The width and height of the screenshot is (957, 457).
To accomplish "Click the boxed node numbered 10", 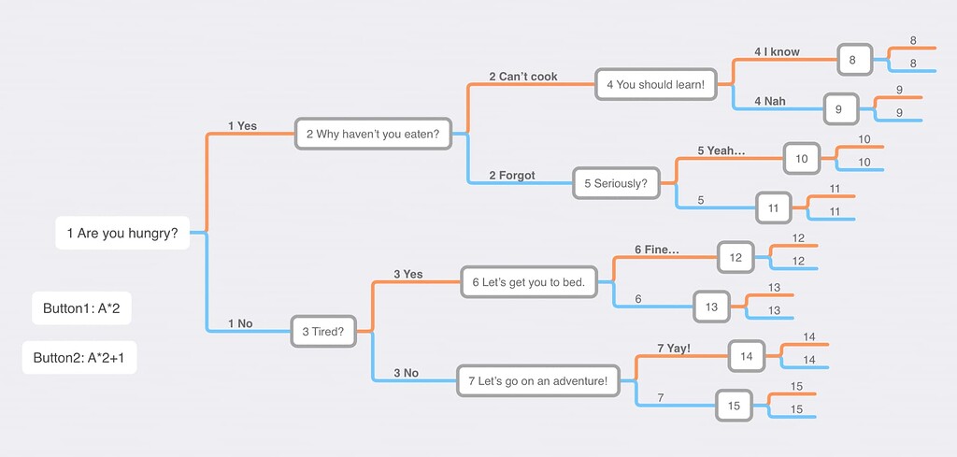I will (801, 159).
